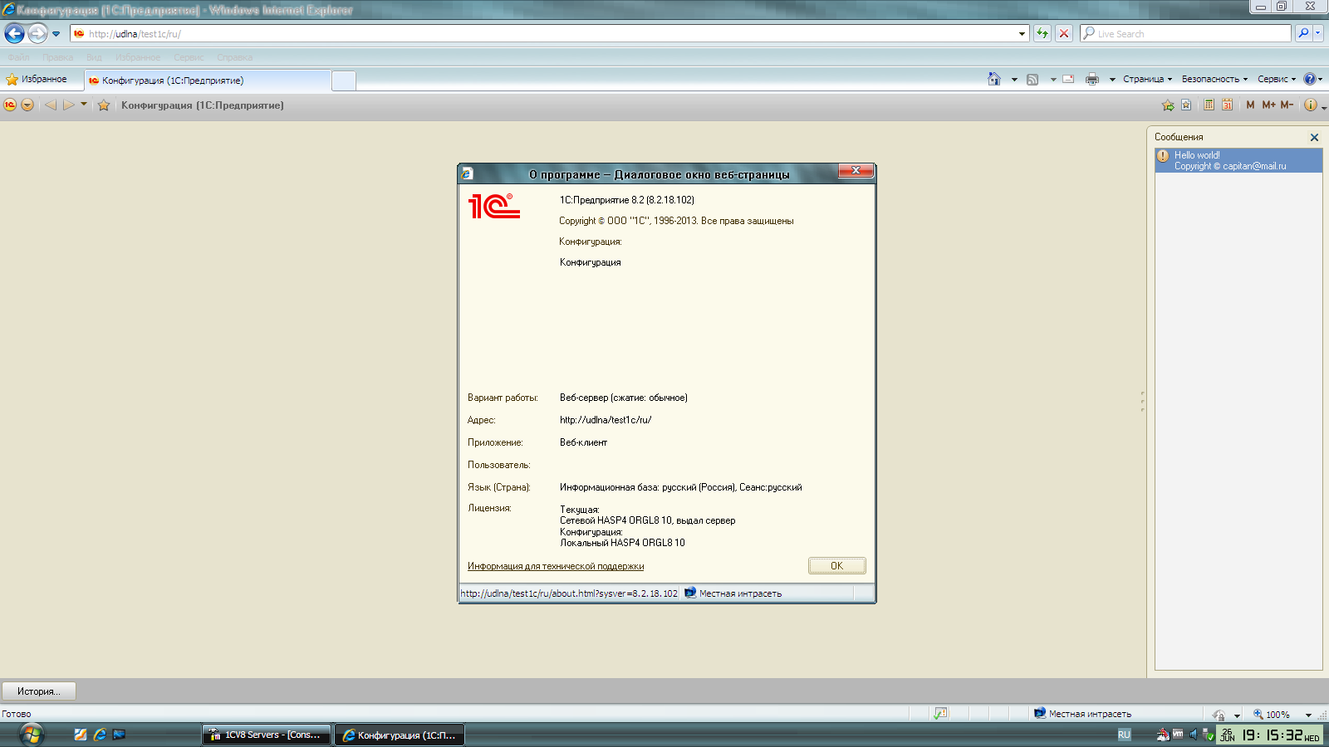The height and width of the screenshot is (747, 1329).
Task: Expand the 1C navigation history dropdown arrow
Action: (x=83, y=105)
